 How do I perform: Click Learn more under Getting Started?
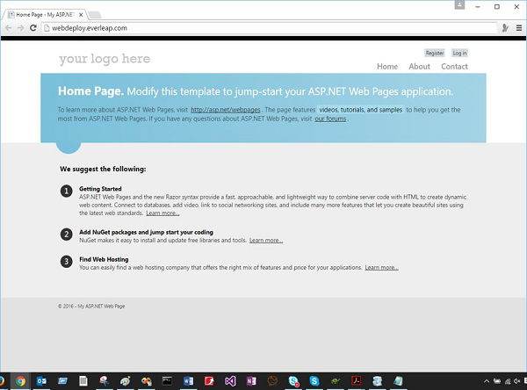coord(162,213)
